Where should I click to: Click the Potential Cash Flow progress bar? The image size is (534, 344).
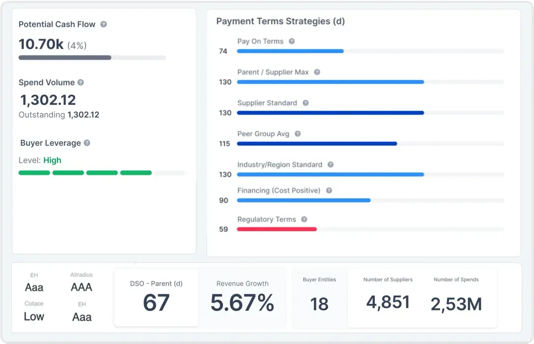click(92, 58)
